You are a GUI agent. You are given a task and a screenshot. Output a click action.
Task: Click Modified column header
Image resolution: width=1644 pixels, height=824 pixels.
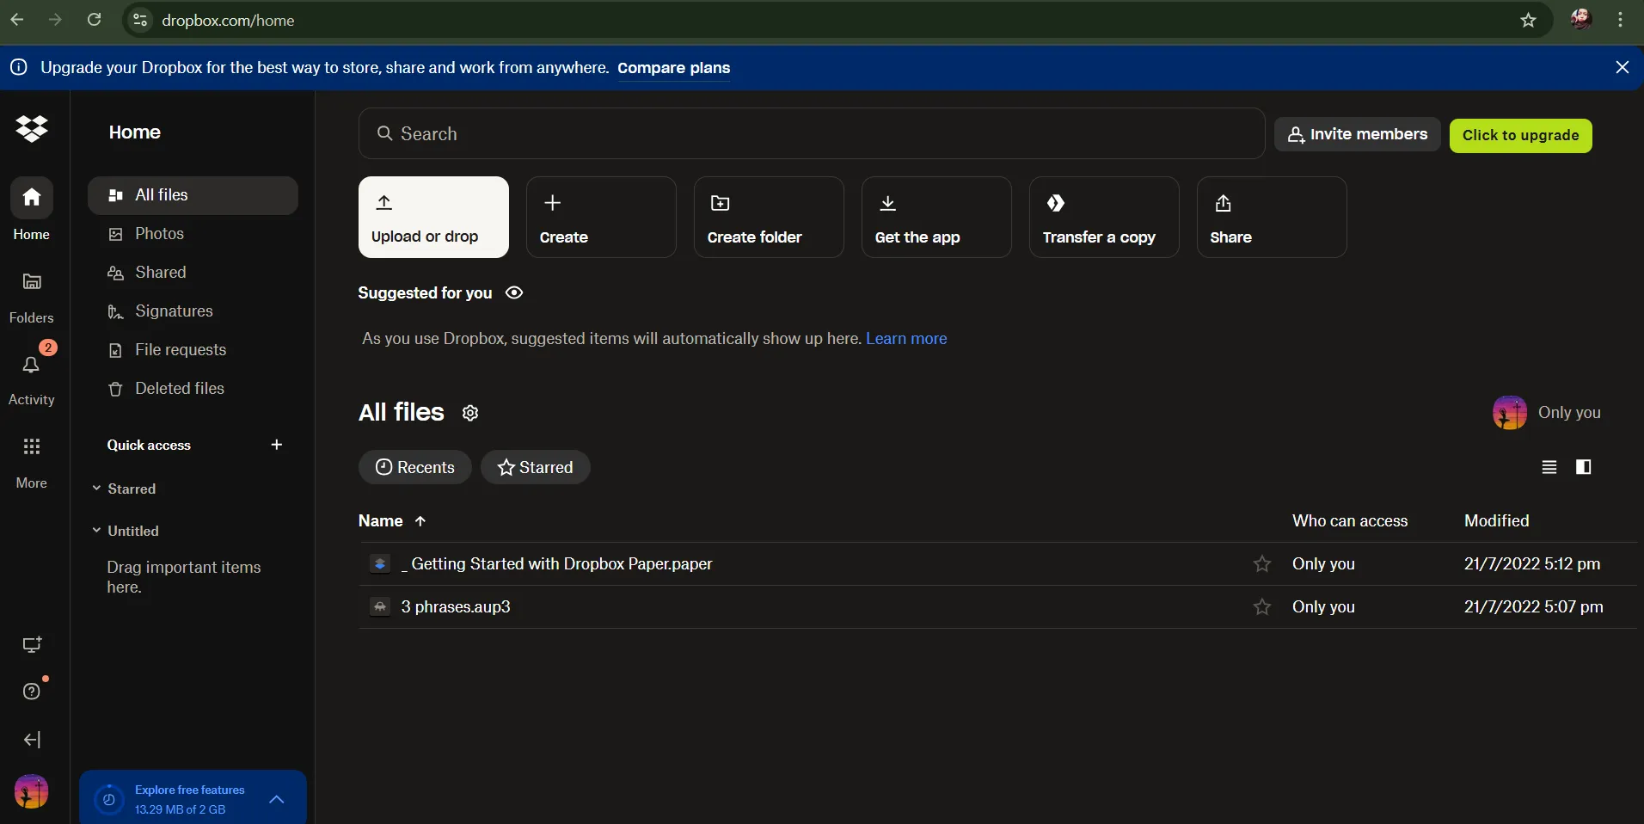pos(1496,521)
